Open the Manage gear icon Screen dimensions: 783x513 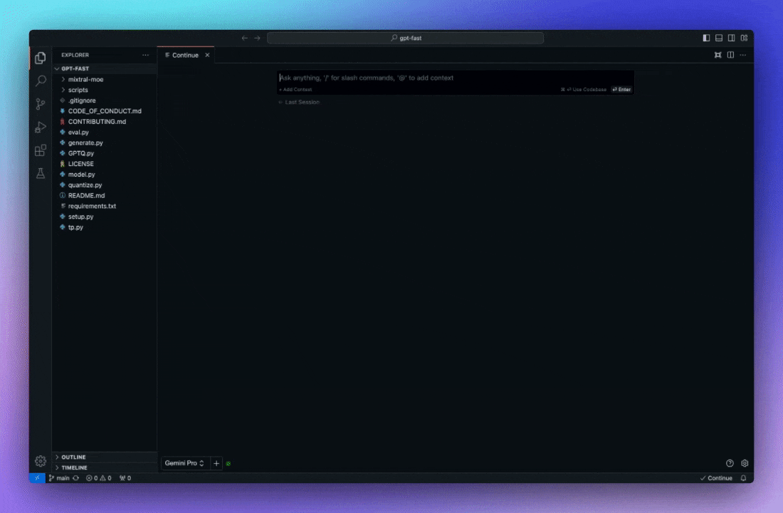click(41, 461)
